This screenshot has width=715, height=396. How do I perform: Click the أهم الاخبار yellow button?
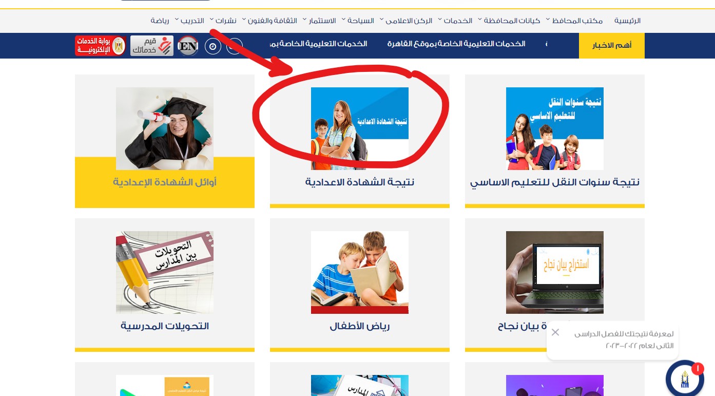[612, 46]
